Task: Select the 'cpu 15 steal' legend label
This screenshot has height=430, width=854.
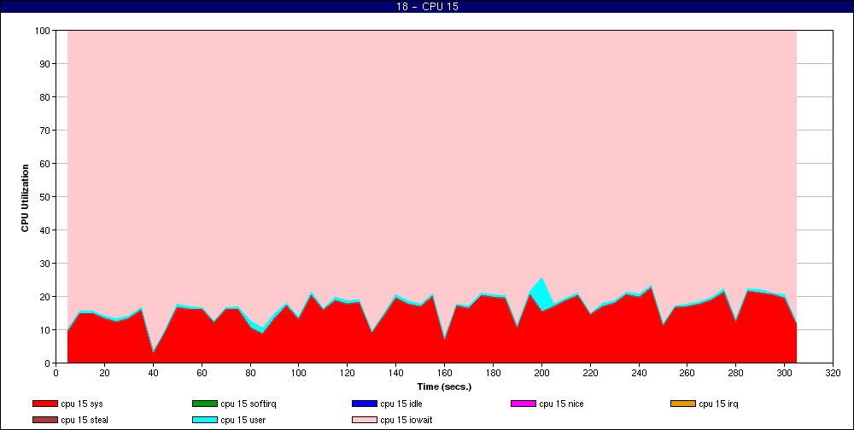Action: 85,420
